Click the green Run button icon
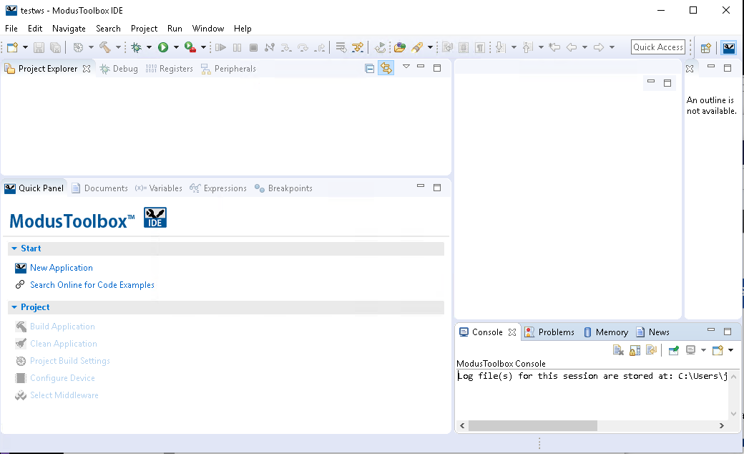Image resolution: width=744 pixels, height=454 pixels. pyautogui.click(x=163, y=47)
